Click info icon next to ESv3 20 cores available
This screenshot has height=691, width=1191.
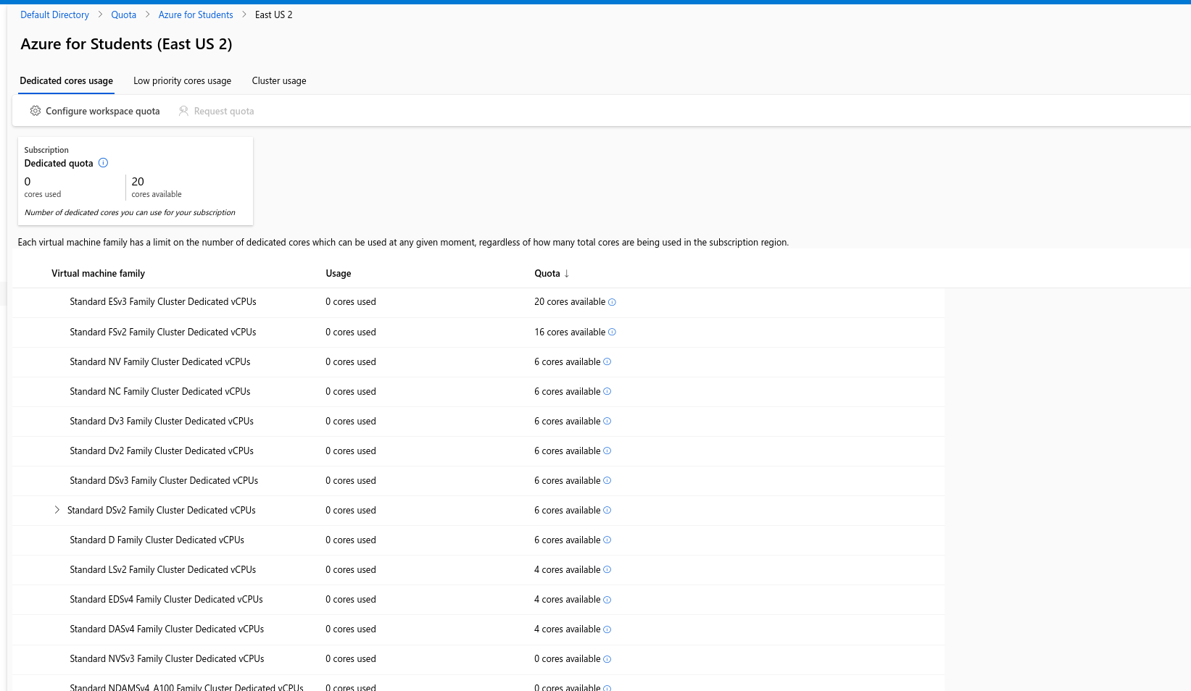coord(612,302)
